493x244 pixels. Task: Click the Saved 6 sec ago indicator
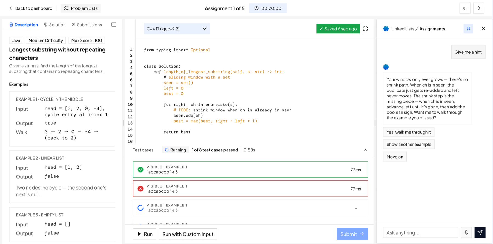338,29
